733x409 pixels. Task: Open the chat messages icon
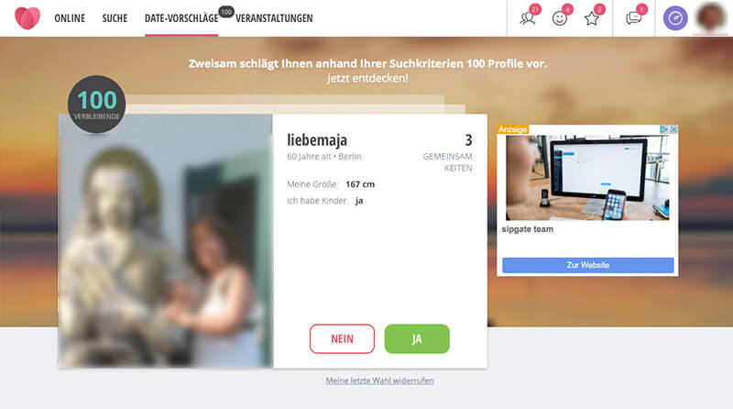(633, 18)
